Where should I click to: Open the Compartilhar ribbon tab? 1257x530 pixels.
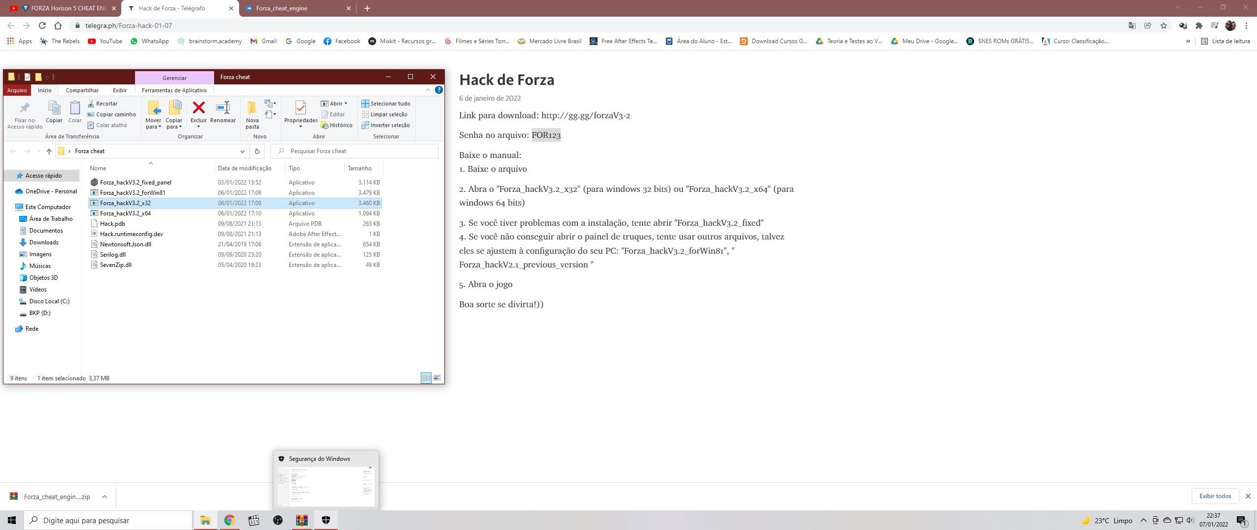coord(82,90)
